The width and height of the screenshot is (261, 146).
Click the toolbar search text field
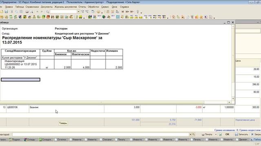click(x=64, y=12)
